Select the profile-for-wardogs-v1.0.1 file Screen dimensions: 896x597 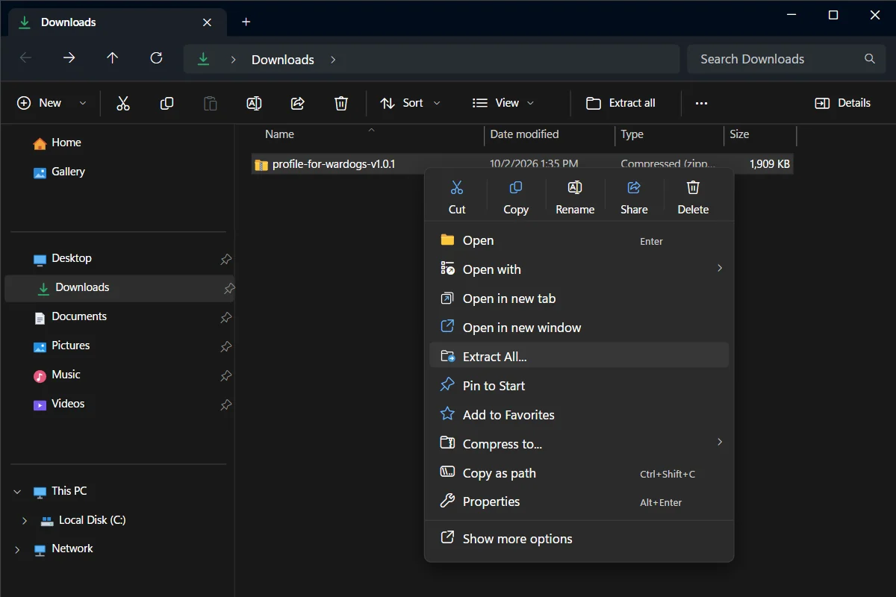coord(522,164)
